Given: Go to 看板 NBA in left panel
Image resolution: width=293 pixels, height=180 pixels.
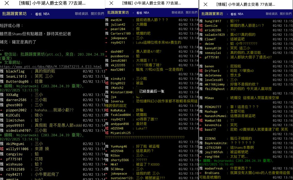Looking at the screenshot, I should coord(42,14).
